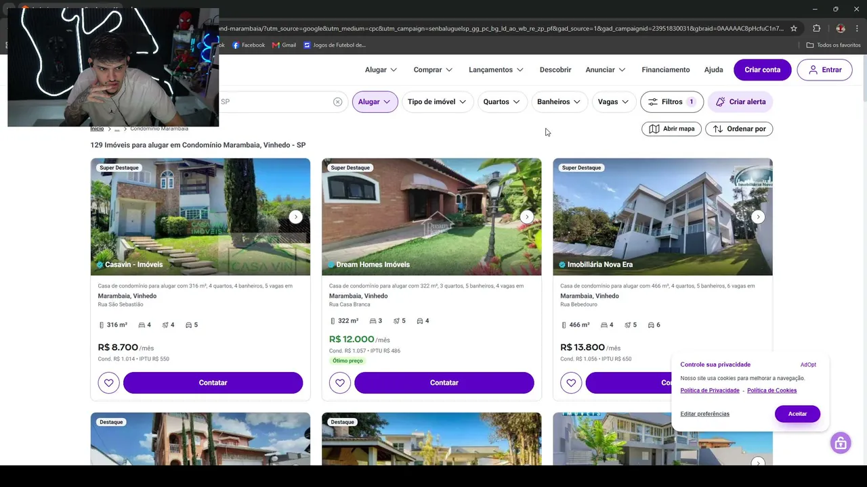Click Editar preferências link
This screenshot has height=487, width=867.
point(705,414)
